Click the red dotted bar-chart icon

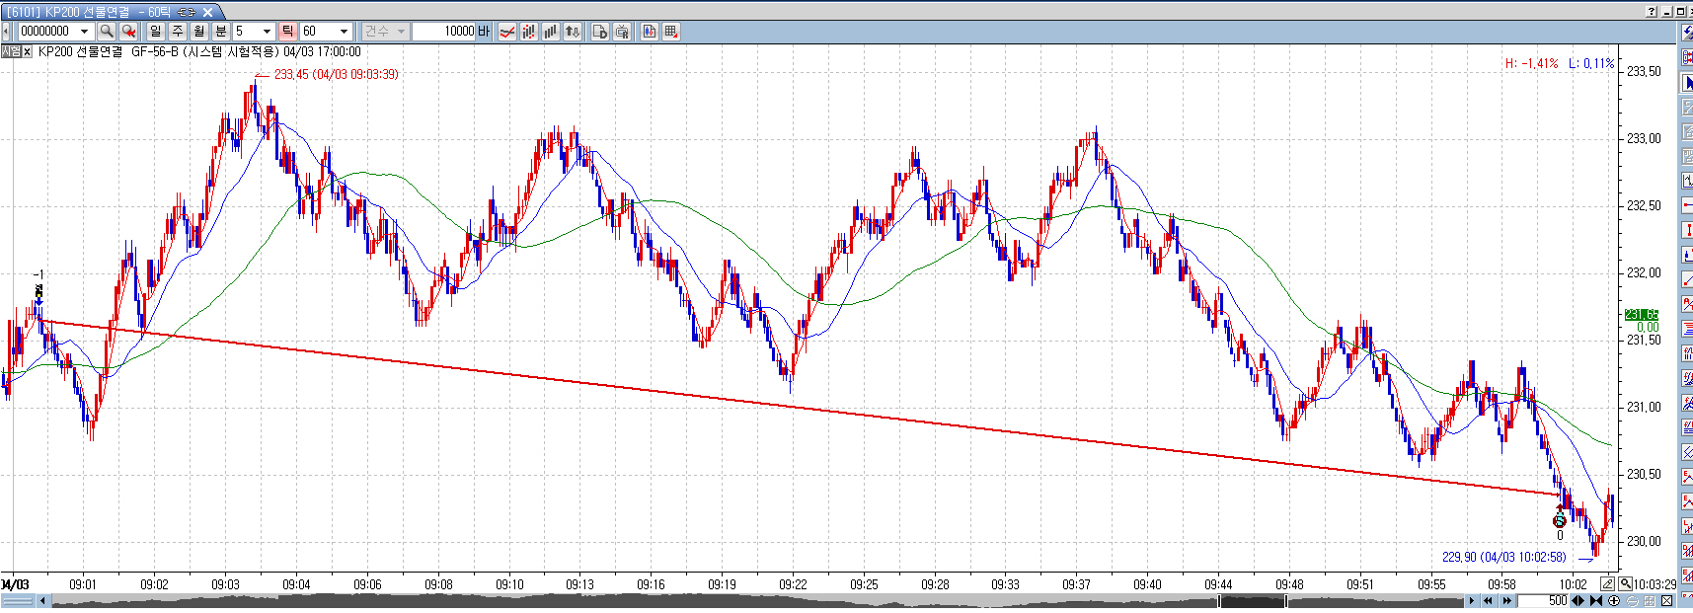pos(529,32)
